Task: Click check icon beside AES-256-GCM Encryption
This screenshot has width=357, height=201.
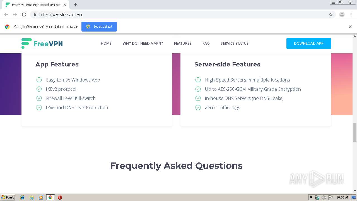Action: point(198,89)
